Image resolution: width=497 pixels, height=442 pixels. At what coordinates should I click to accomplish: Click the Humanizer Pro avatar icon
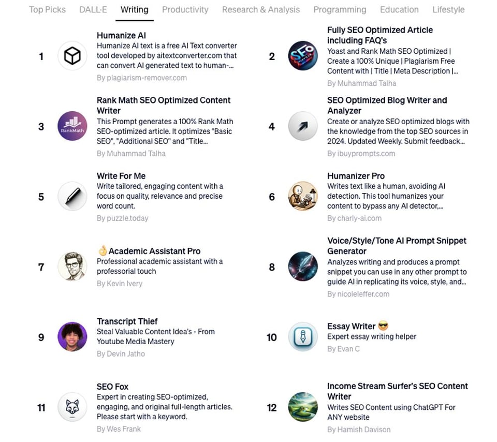click(302, 197)
